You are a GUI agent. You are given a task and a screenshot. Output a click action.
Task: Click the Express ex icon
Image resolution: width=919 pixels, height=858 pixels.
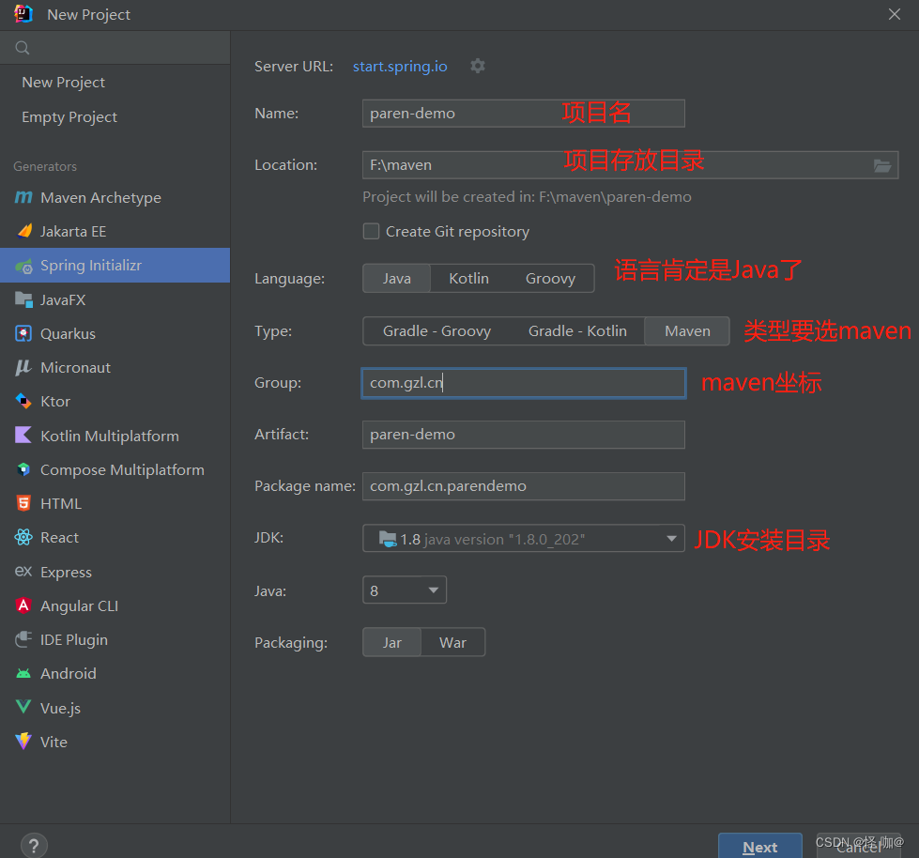point(23,572)
